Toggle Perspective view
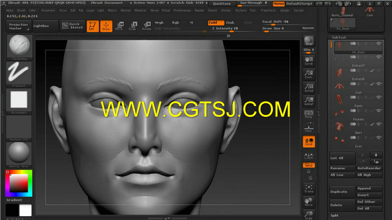The height and width of the screenshot is (220, 392). point(309,114)
